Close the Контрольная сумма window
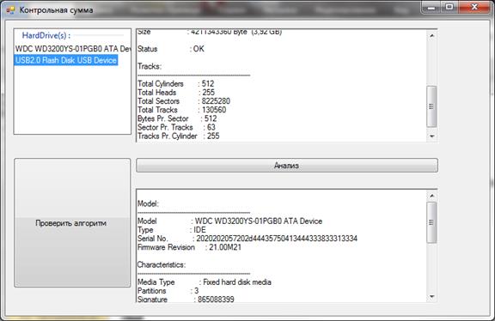The image size is (495, 321). click(474, 8)
